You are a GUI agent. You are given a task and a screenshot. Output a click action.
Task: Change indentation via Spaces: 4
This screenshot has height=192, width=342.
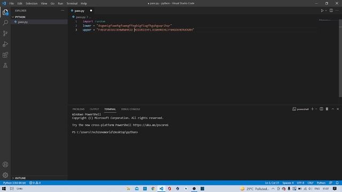(x=288, y=183)
